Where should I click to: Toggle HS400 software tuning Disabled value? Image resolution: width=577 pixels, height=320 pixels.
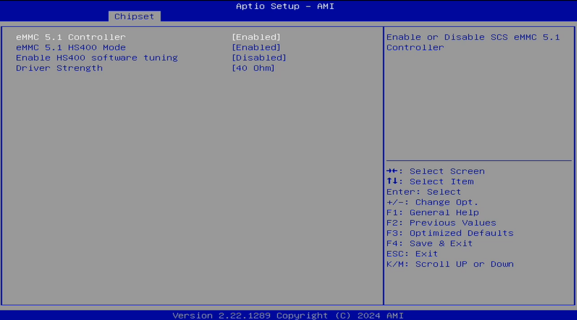pyautogui.click(x=259, y=58)
